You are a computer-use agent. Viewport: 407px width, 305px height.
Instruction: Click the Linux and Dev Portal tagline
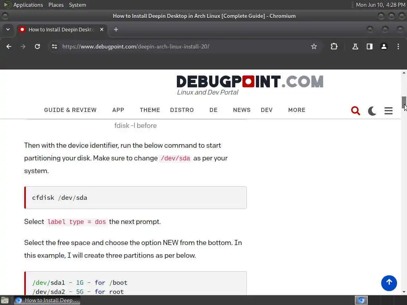pos(207,92)
